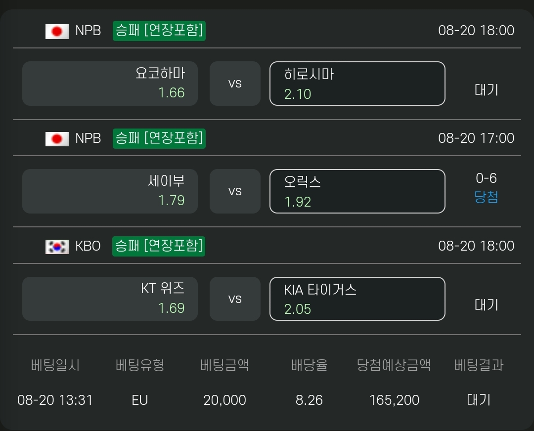Click the vs box between KT 위즈 and KIA

point(235,299)
